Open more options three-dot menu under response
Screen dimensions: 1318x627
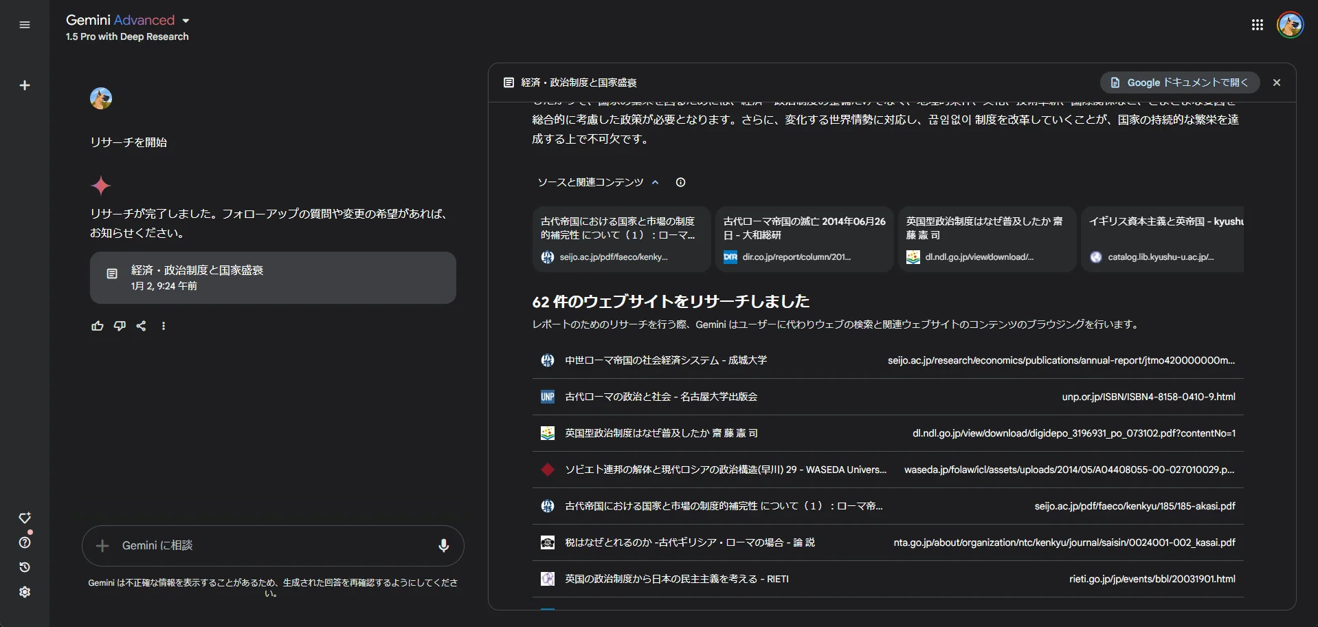(164, 326)
